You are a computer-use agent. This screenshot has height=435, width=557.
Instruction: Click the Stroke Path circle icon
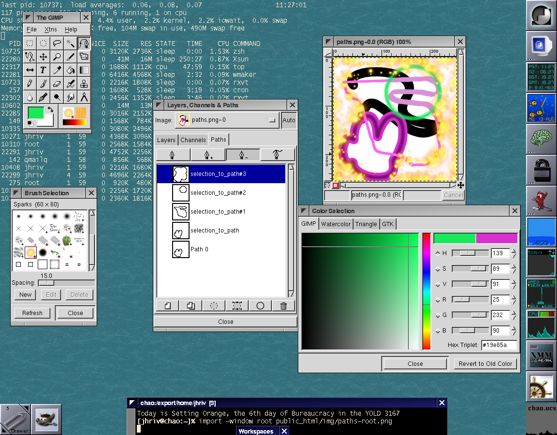pyautogui.click(x=260, y=306)
